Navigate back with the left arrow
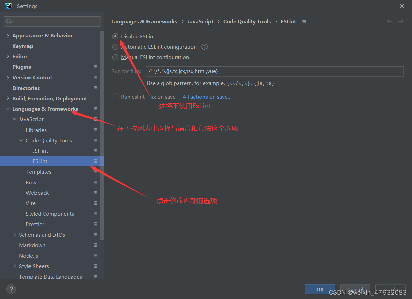412x299 pixels. coord(389,21)
